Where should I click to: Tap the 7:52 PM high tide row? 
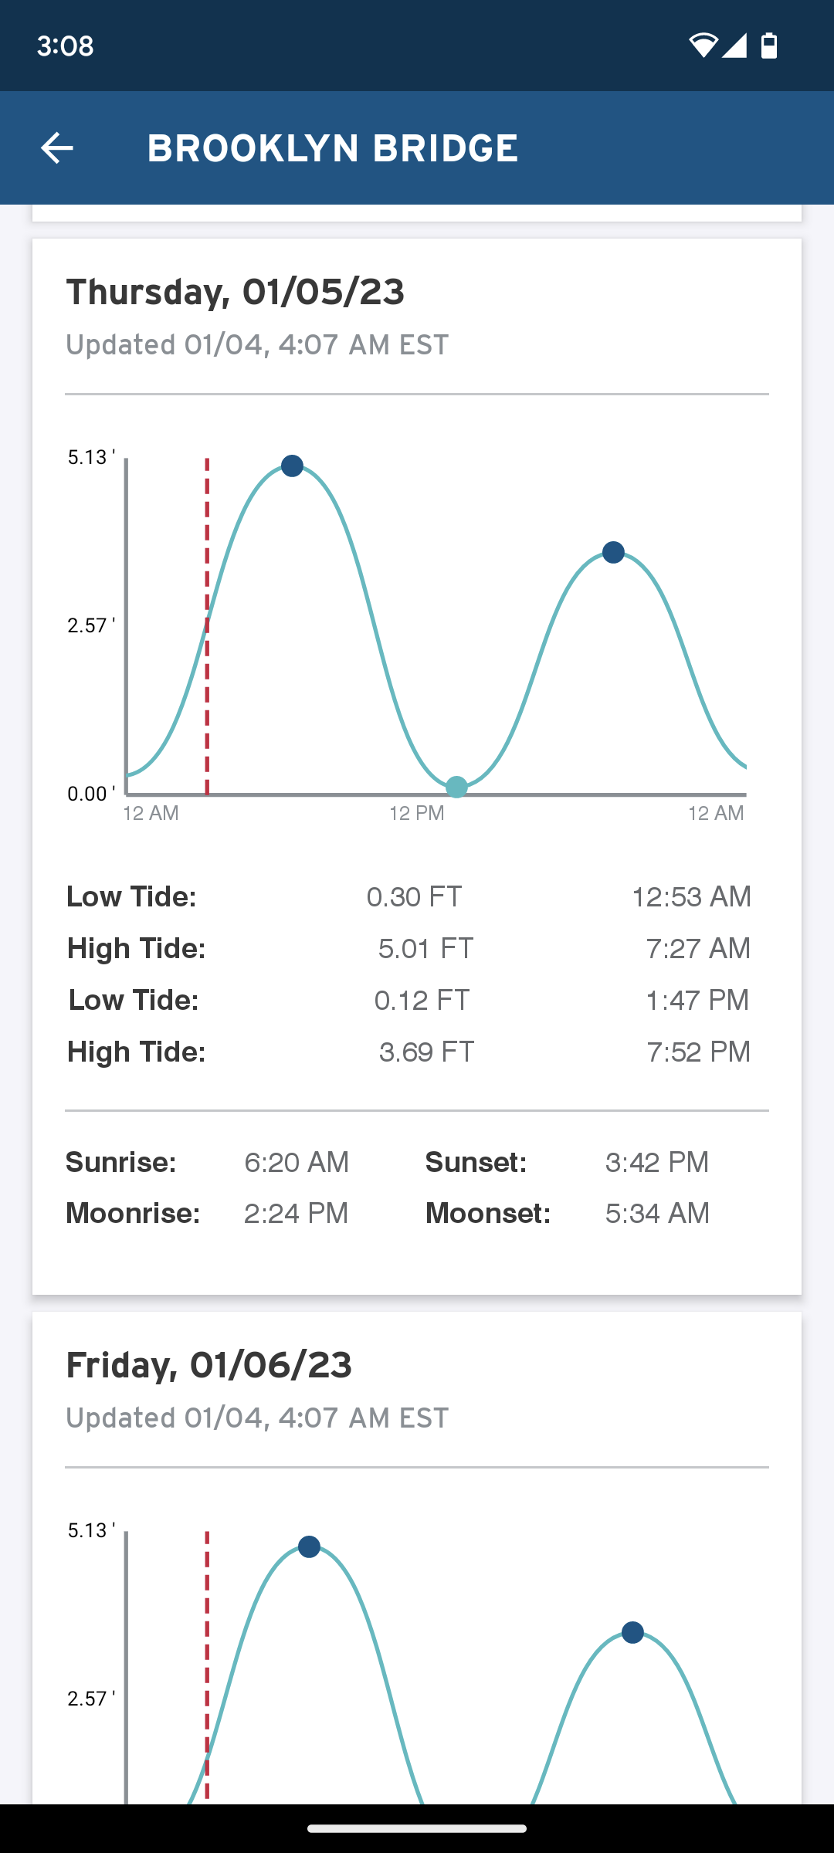[x=409, y=1052]
